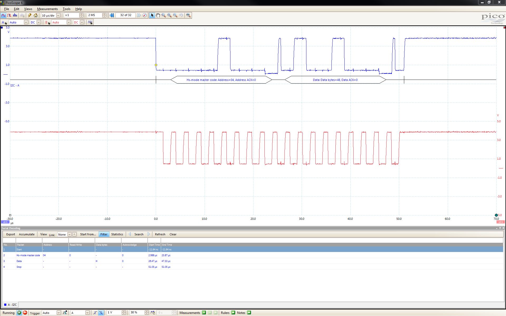Image resolution: width=506 pixels, height=316 pixels.
Task: Open channel B options button
Action: 47,22
